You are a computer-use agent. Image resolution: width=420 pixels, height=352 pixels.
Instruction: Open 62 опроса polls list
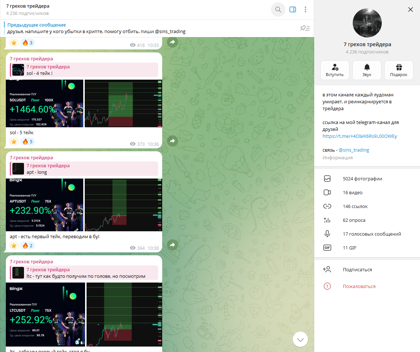coord(367,220)
